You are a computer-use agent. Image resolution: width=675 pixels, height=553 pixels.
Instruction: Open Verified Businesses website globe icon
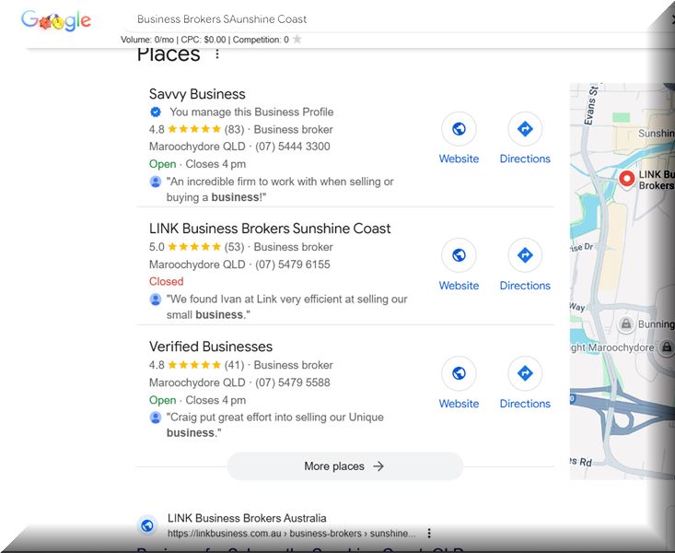pos(459,373)
